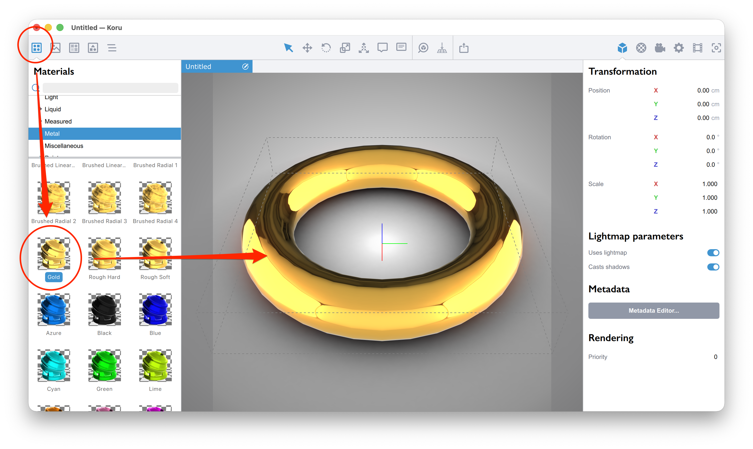
Task: Choose the Lime metal material
Action: [155, 366]
